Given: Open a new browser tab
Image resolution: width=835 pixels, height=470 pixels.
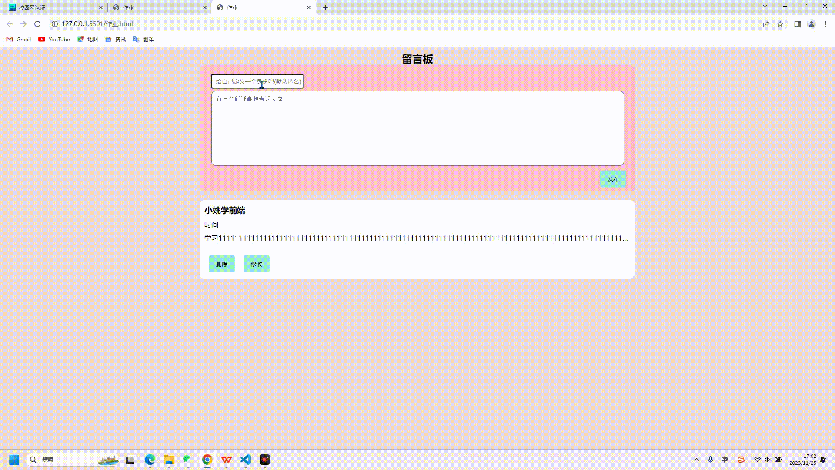Looking at the screenshot, I should pos(325,7).
